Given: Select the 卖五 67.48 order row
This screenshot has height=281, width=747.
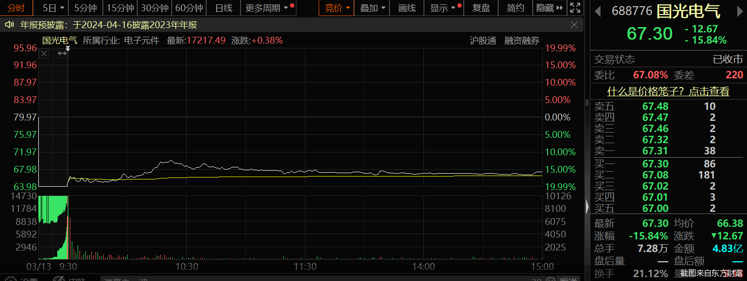Looking at the screenshot, I should [668, 106].
